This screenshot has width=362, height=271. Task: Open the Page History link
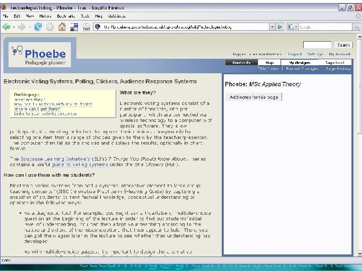[x=338, y=68]
